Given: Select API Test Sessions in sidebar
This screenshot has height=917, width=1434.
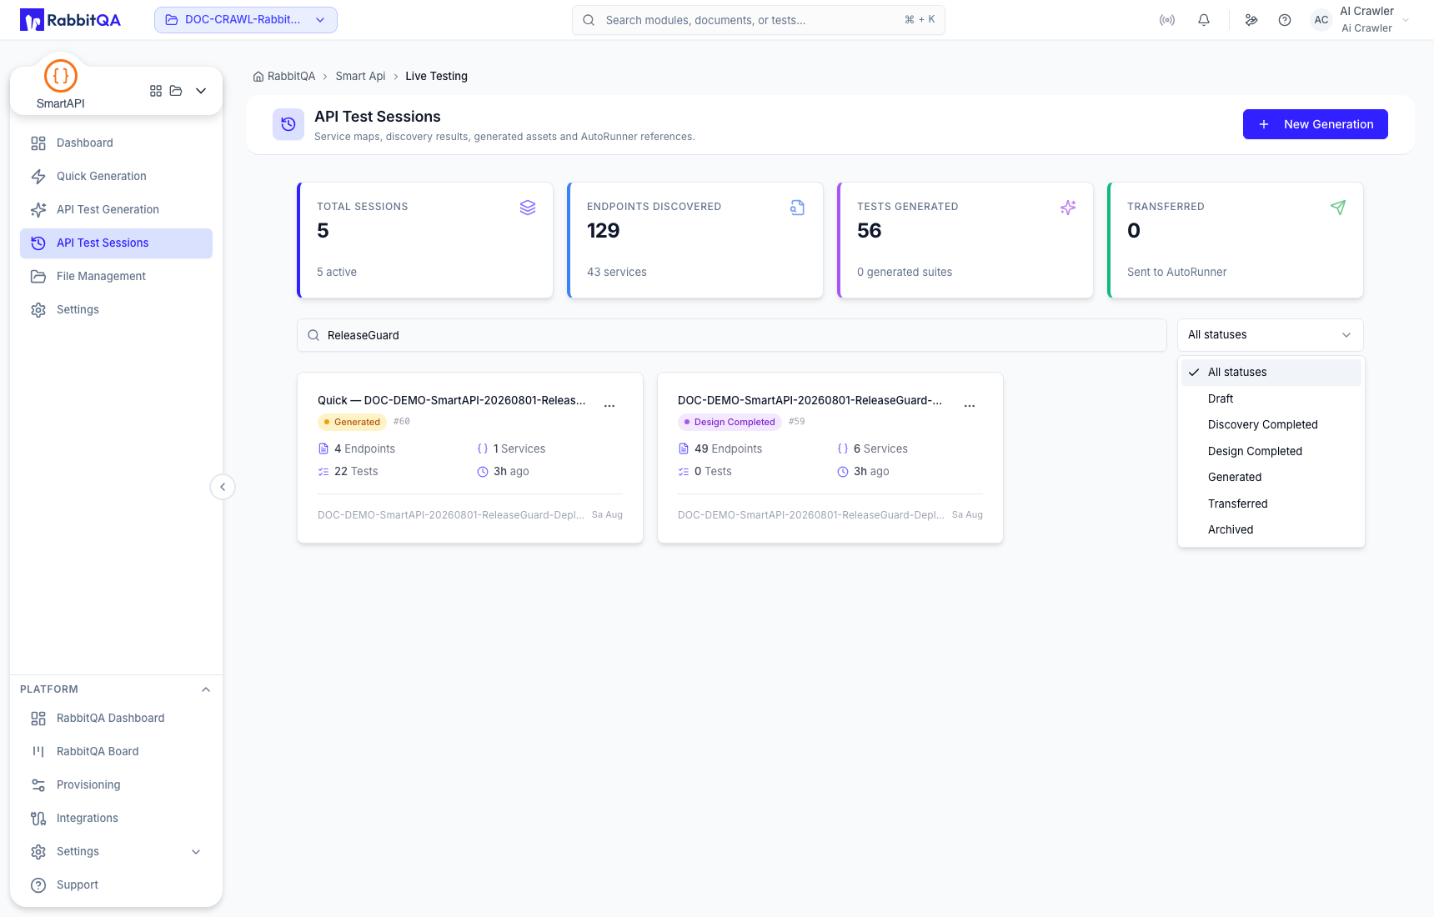Looking at the screenshot, I should pyautogui.click(x=116, y=243).
